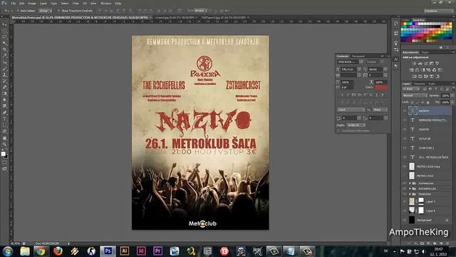This screenshot has width=456, height=257.
Task: Switch to the OldPaper4.jpg document tab
Action: pyautogui.click(x=223, y=17)
